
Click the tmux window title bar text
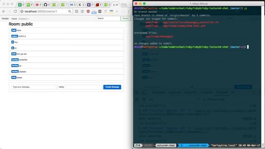click(199, 4)
